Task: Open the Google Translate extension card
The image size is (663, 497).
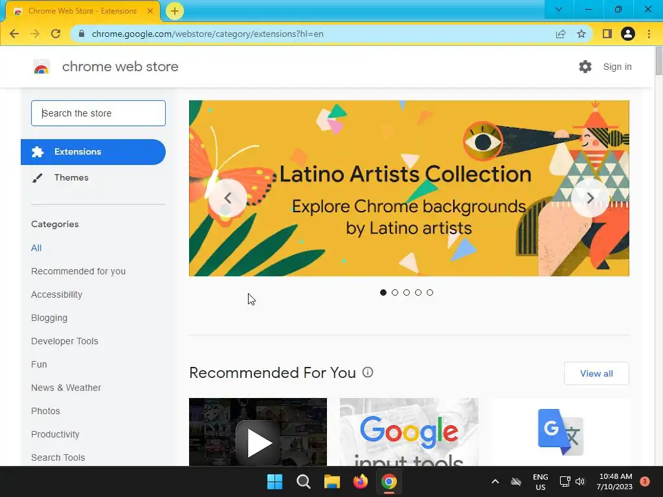Action: (560, 432)
